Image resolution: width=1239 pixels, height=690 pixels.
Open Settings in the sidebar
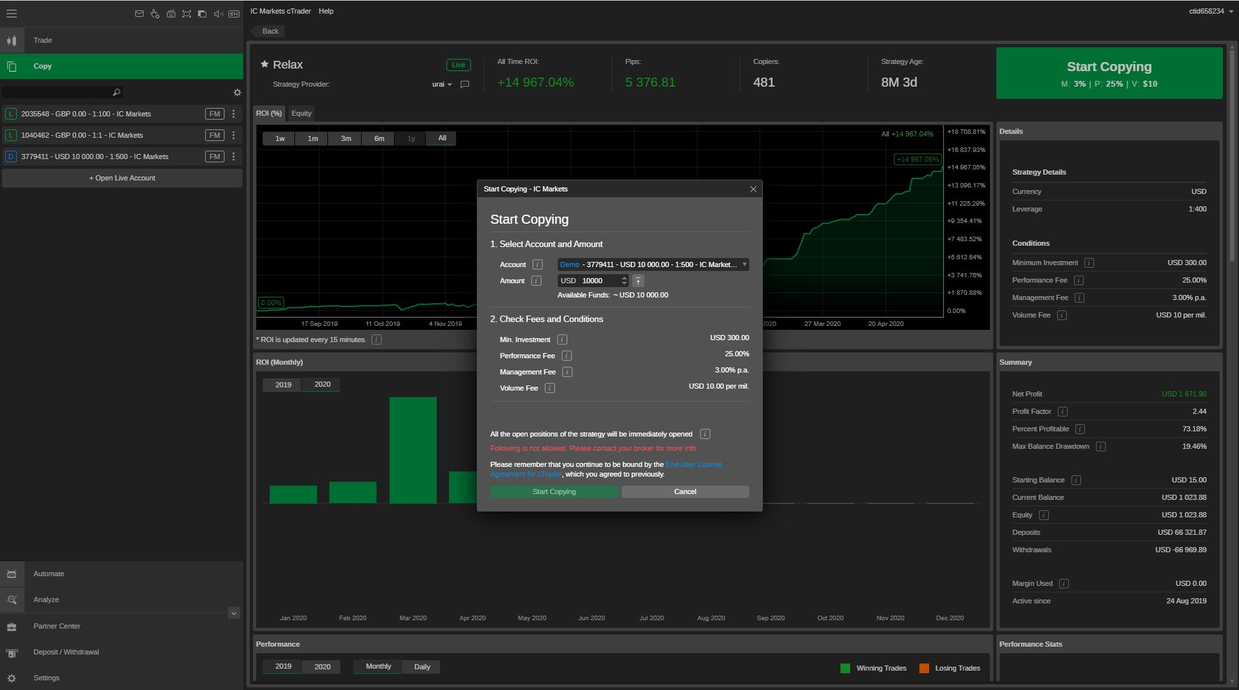[122, 678]
